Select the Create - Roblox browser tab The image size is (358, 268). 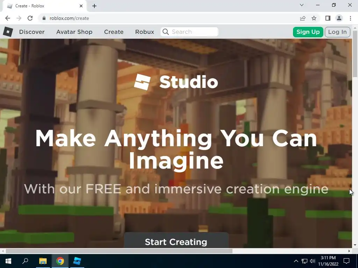point(44,6)
